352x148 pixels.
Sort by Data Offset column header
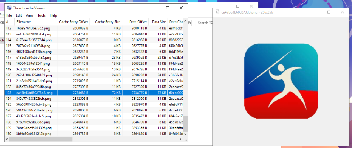(x=135, y=22)
